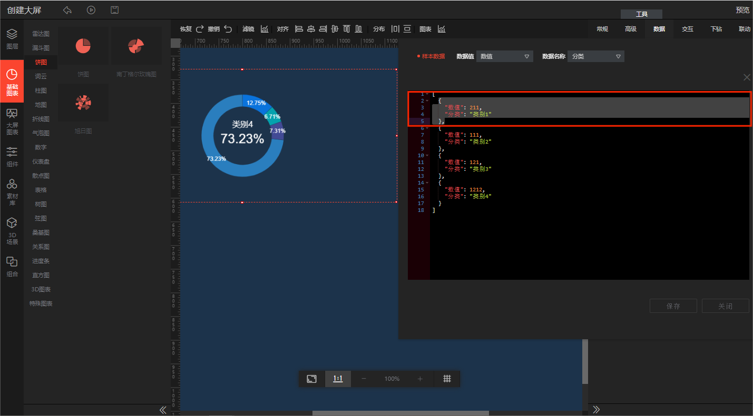Image resolution: width=753 pixels, height=416 pixels.
Task: Switch to the 数据 tab
Action: coord(659,29)
